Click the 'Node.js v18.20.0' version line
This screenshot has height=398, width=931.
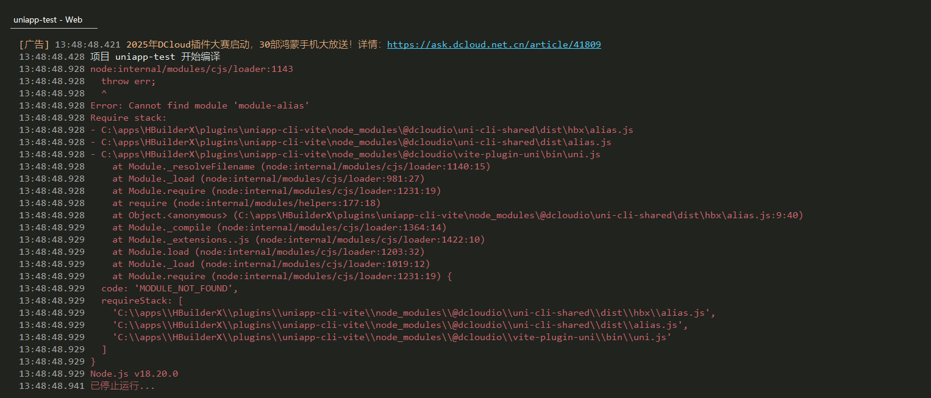[134, 374]
